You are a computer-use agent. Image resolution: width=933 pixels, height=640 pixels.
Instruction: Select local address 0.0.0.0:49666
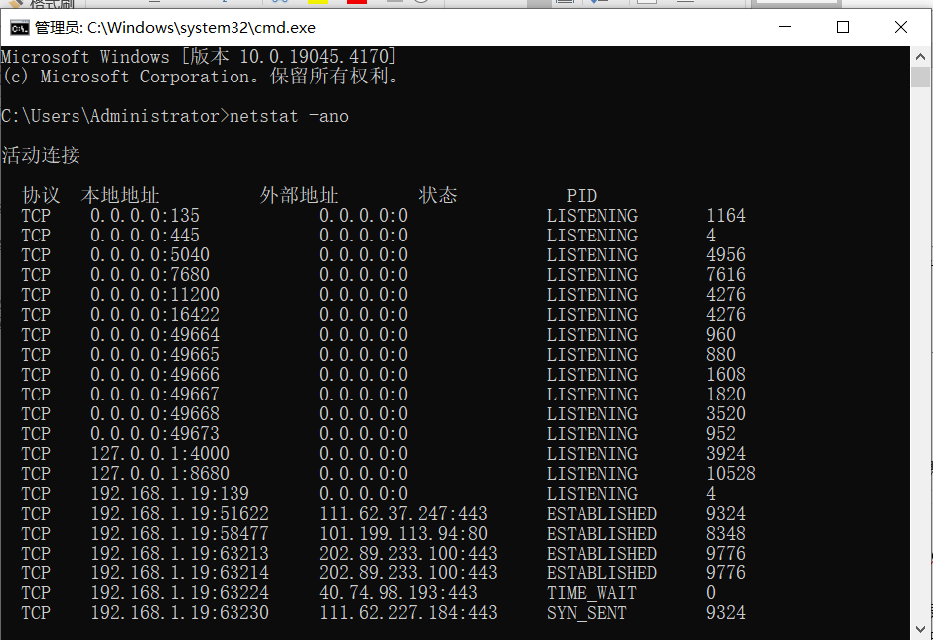pyautogui.click(x=155, y=375)
